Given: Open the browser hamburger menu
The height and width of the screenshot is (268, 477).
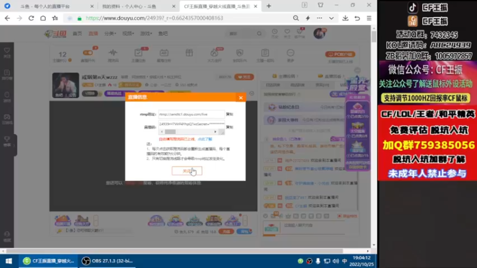Looking at the screenshot, I should tap(369, 18).
